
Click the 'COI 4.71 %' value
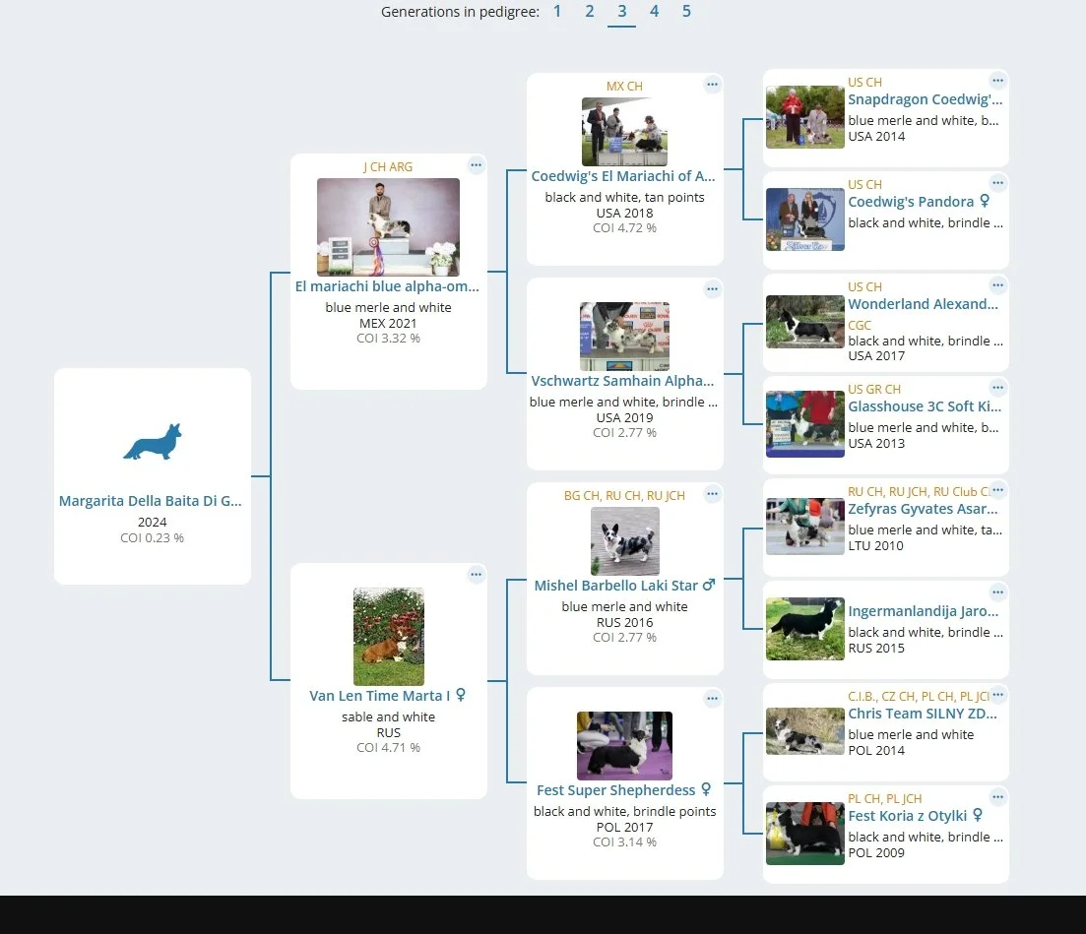click(388, 748)
